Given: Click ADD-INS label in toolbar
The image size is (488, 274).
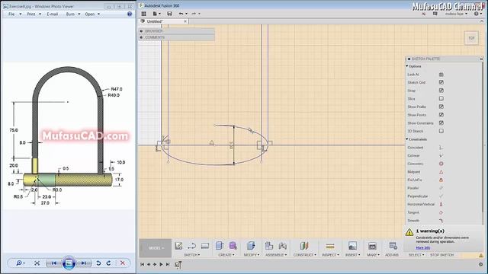Looking at the screenshot, I should (x=391, y=255).
